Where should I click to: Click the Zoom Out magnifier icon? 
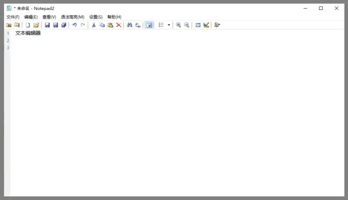coord(186,25)
